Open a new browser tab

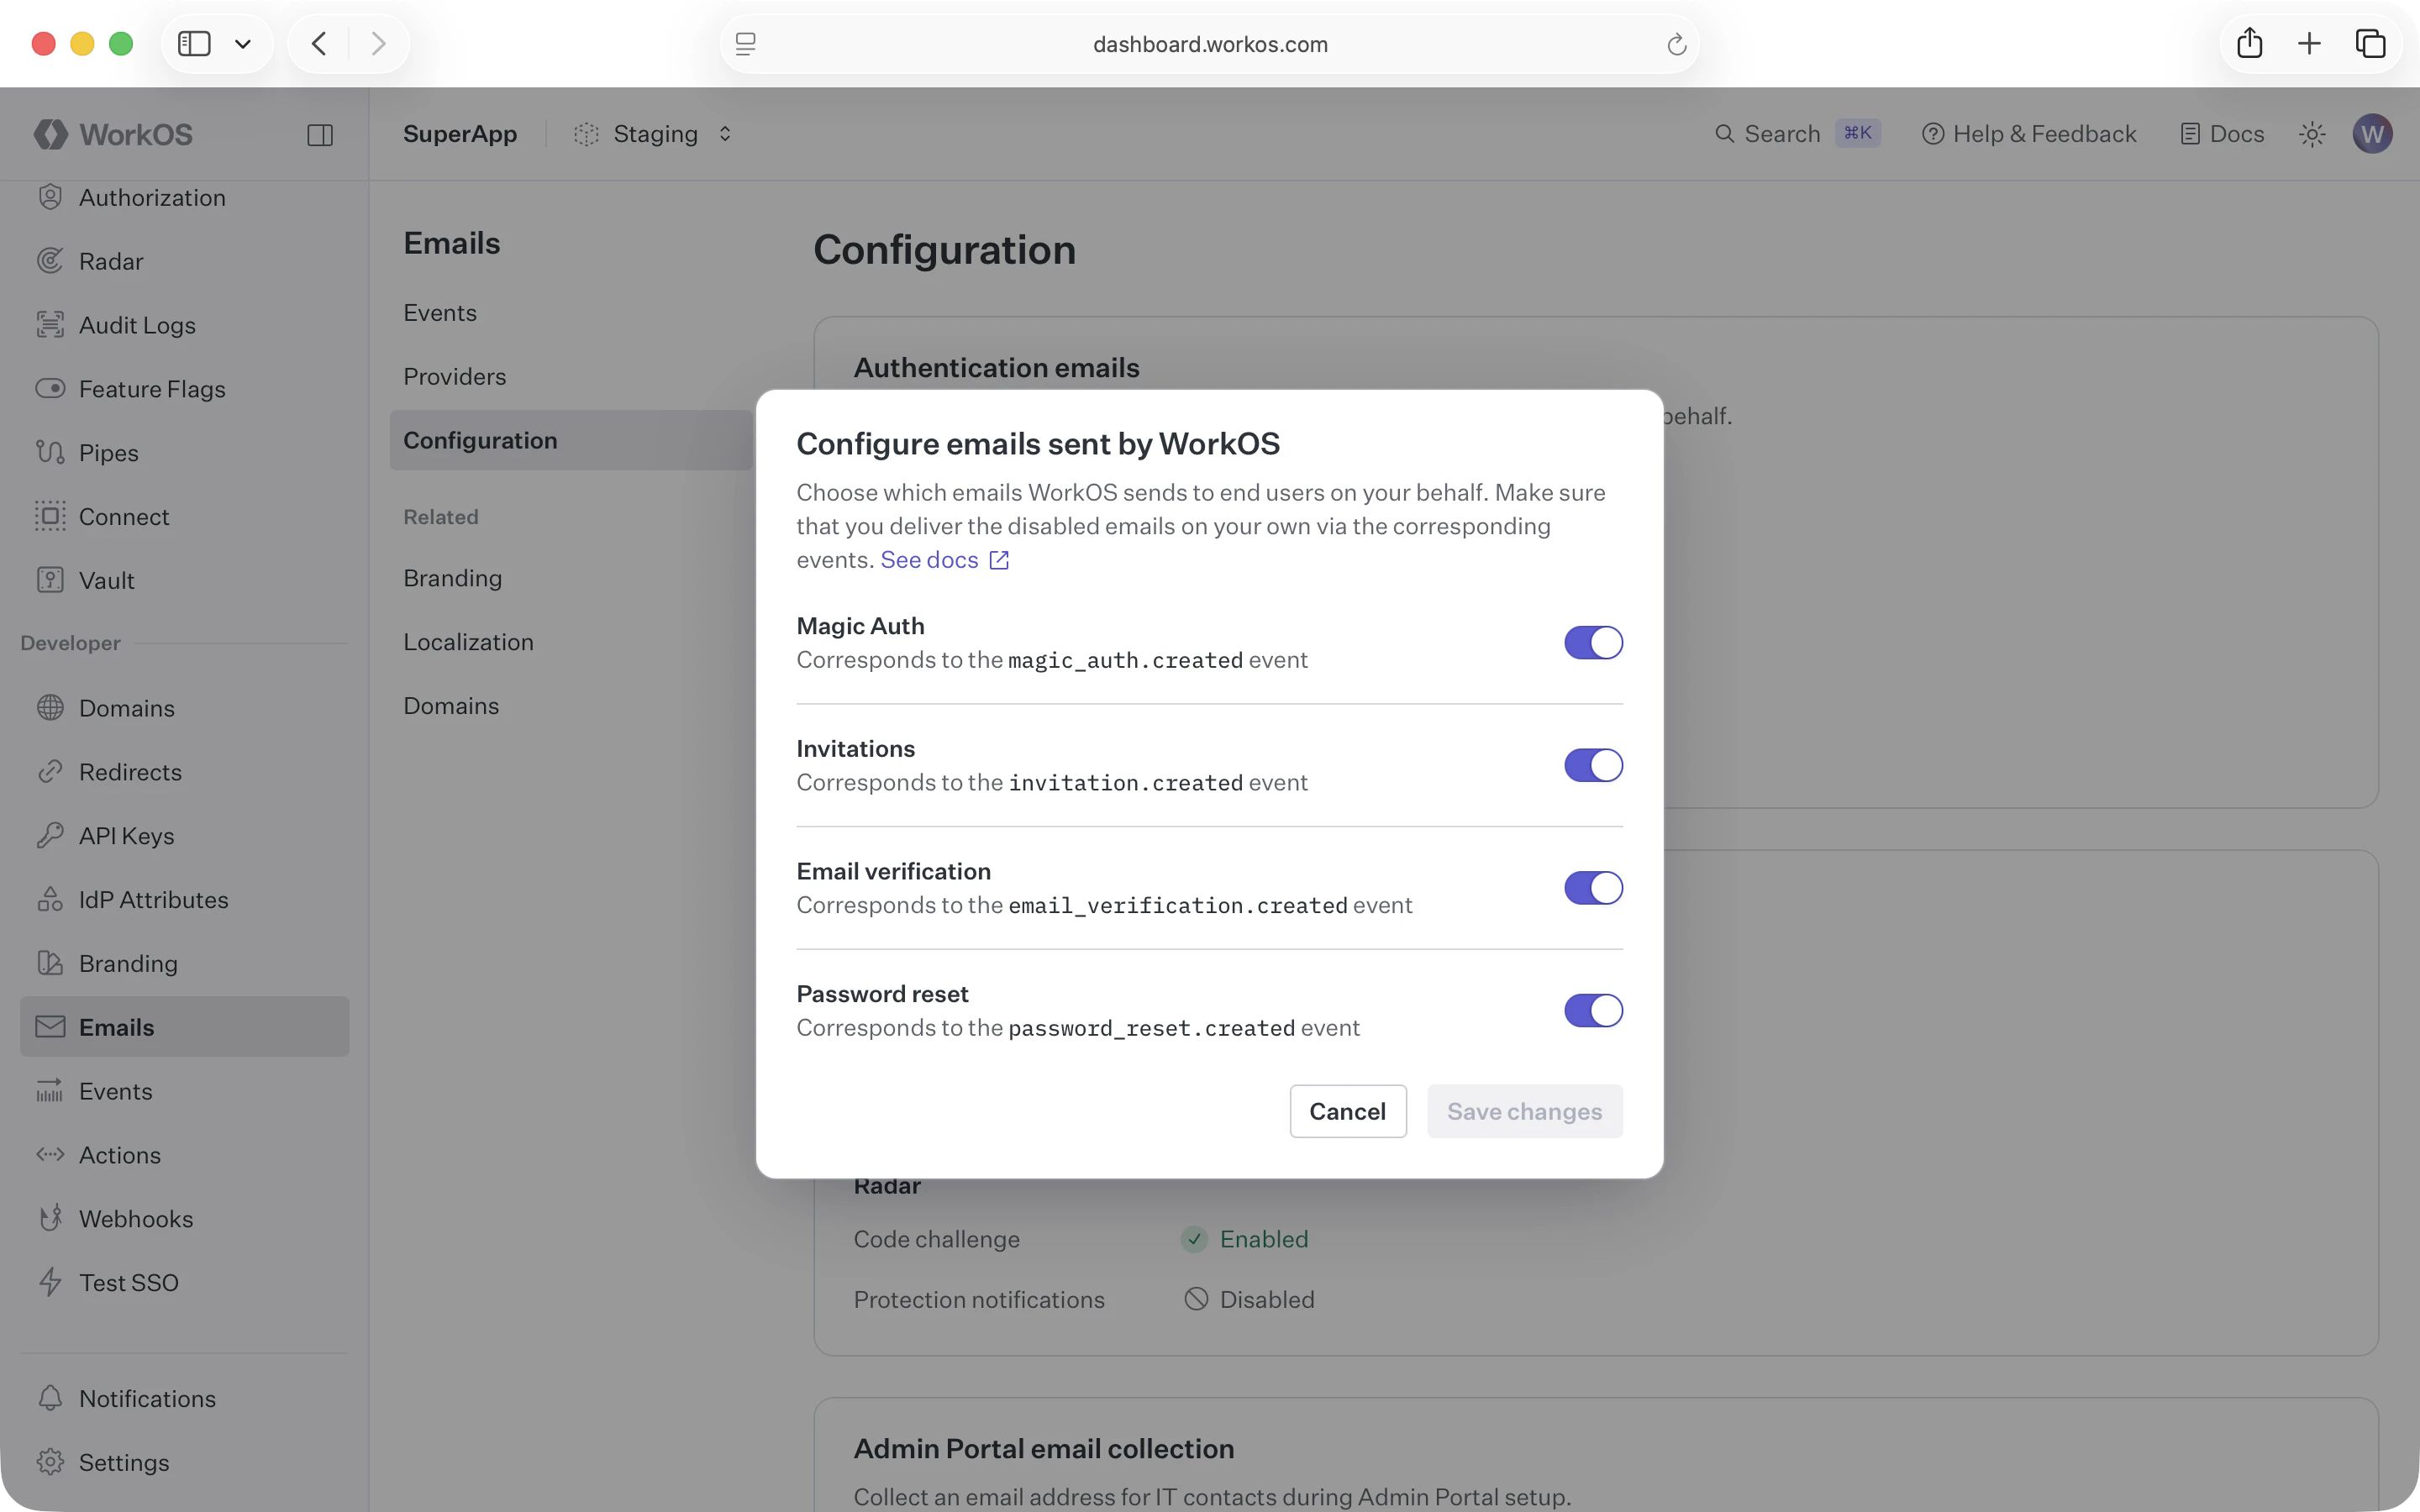click(x=2309, y=44)
